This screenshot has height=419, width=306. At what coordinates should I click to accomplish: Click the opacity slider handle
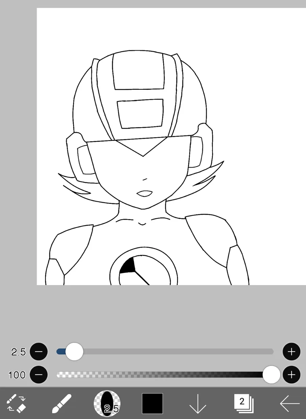(271, 374)
